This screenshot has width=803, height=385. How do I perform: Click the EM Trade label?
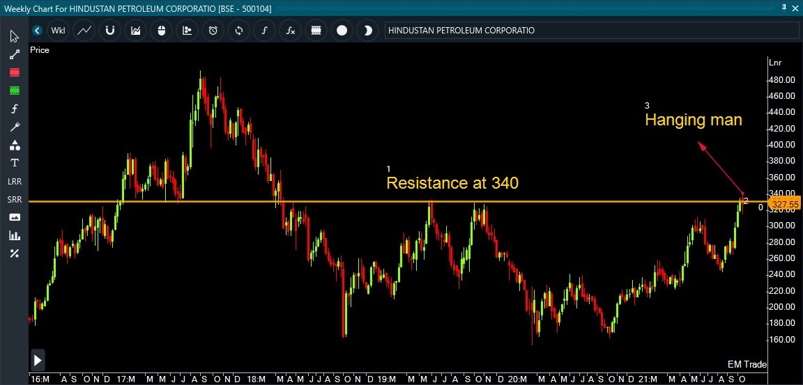747,365
